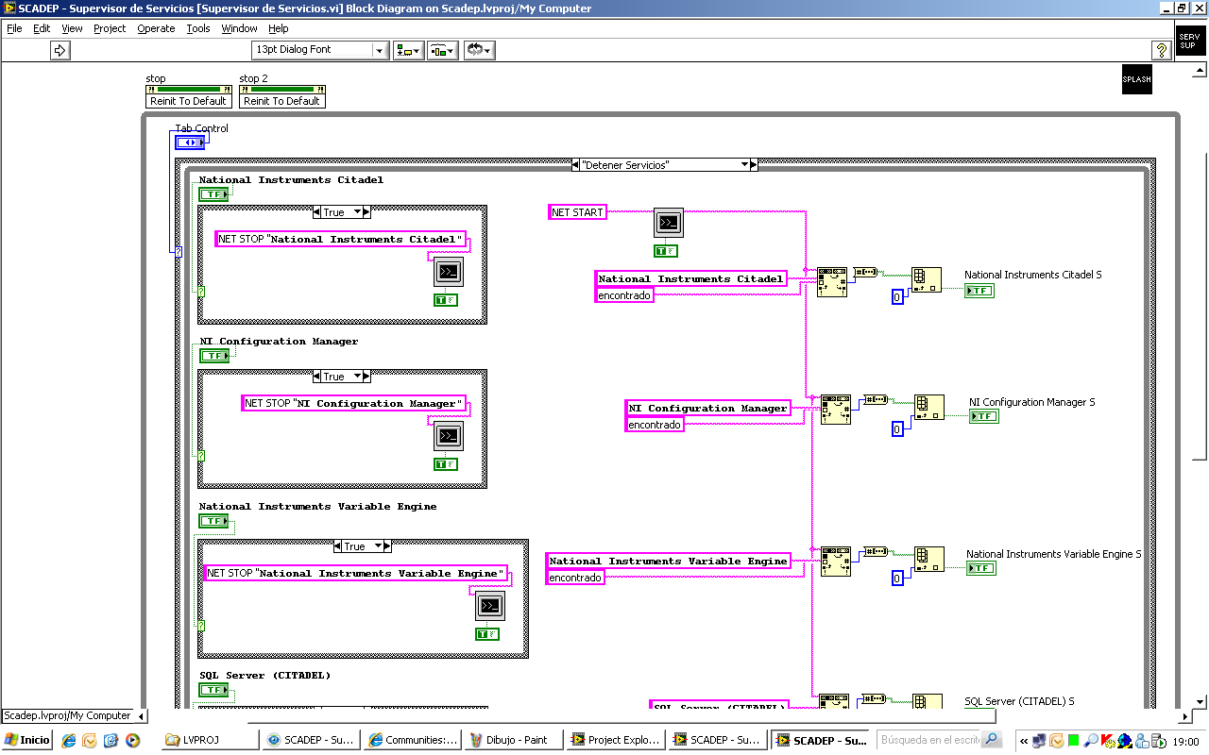Select the SPLASH subVI node
The width and height of the screenshot is (1209, 755).
click(1136, 79)
